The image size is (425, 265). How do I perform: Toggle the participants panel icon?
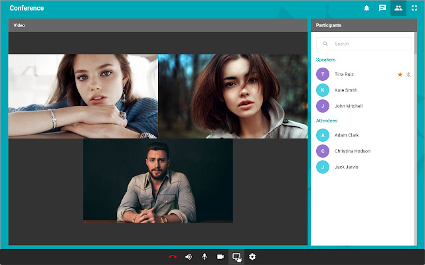coord(398,8)
